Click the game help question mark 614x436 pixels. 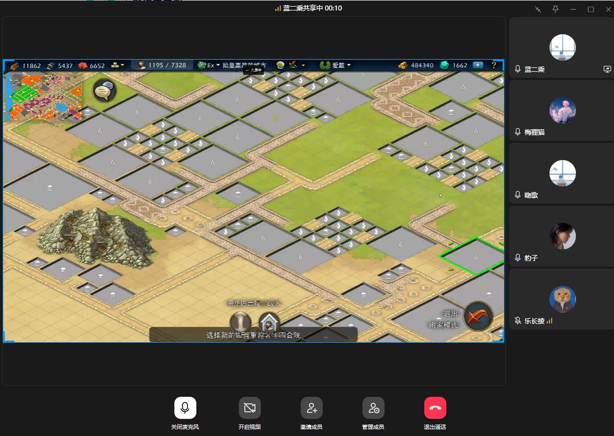point(494,65)
